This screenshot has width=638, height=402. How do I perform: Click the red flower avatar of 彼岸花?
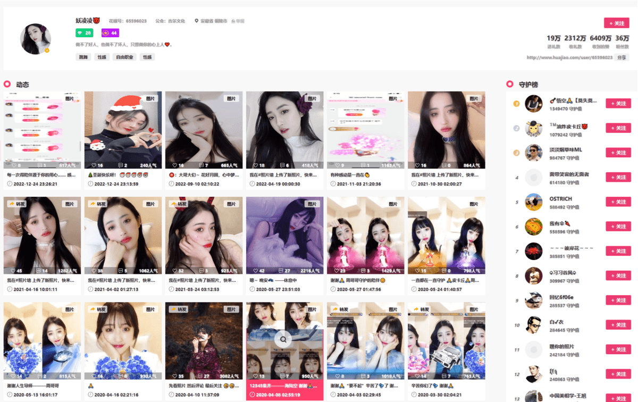coord(533,252)
